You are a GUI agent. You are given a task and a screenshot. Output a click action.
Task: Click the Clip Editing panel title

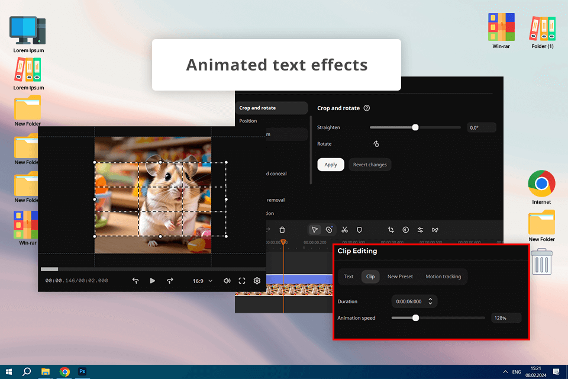coord(357,251)
